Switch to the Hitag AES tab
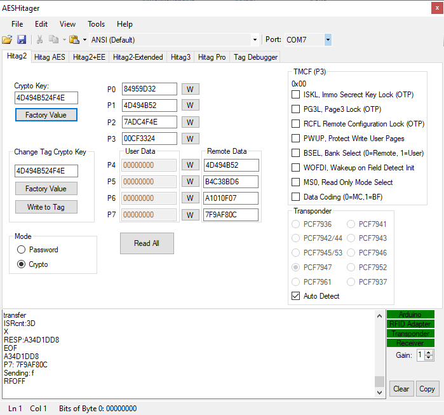The image size is (444, 415). pyautogui.click(x=50, y=57)
